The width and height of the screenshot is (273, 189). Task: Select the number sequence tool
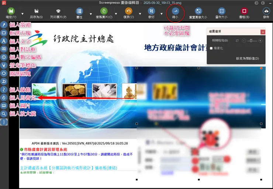pyautogui.click(x=4, y=57)
